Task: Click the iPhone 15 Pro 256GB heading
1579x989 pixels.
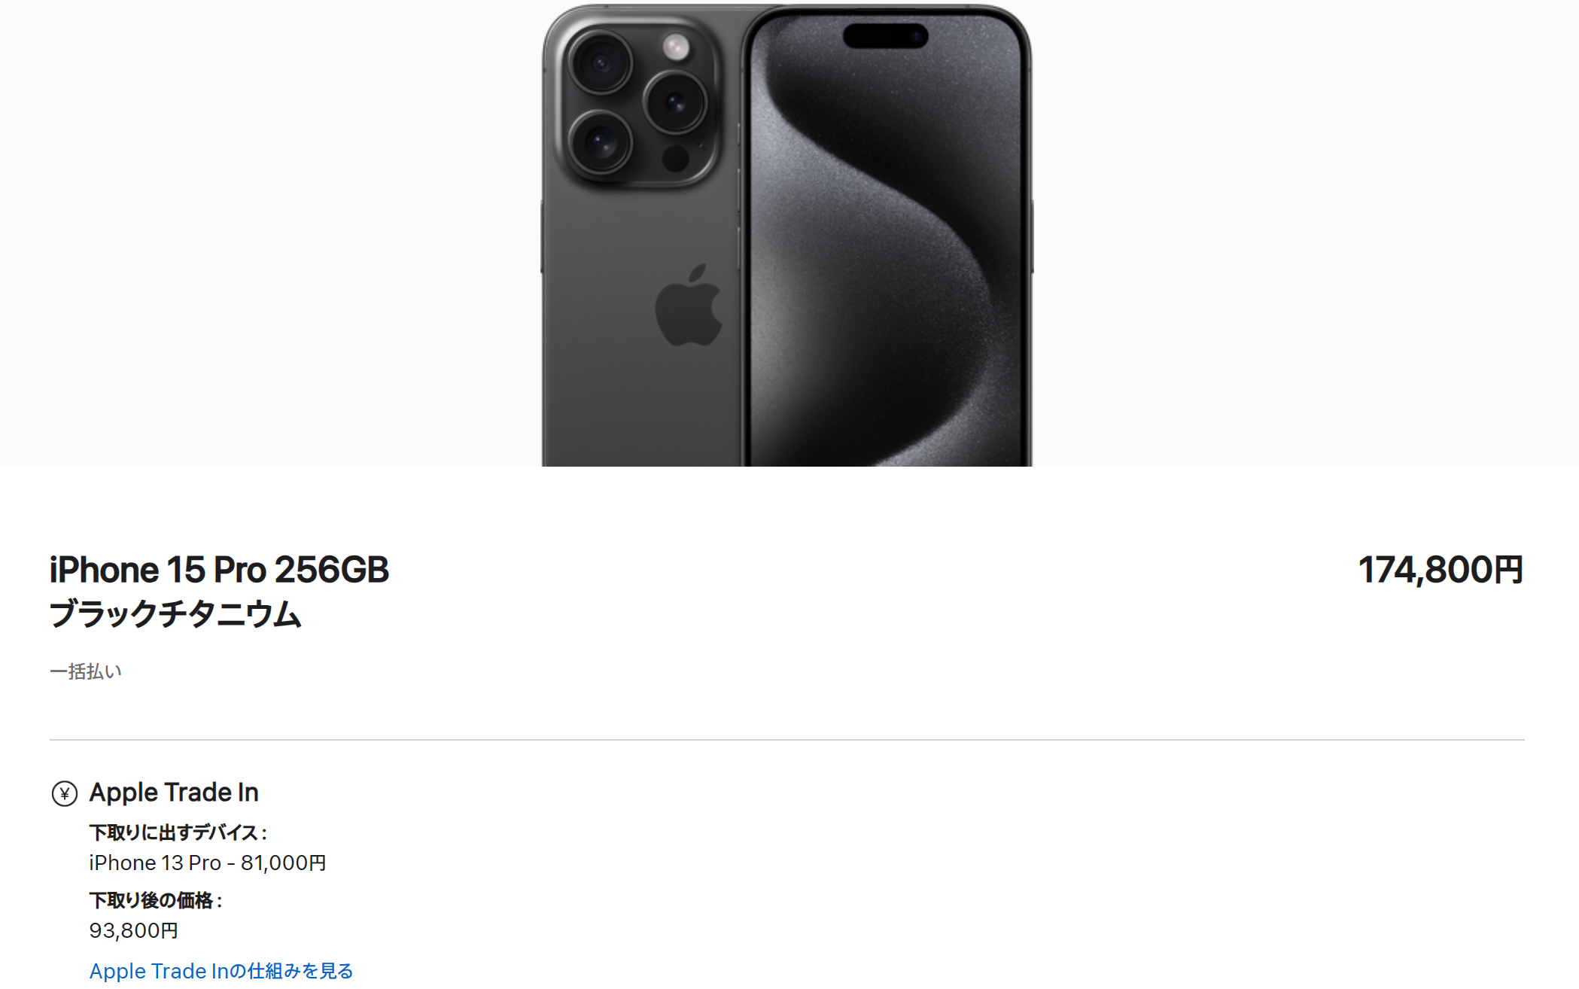Action: [x=219, y=570]
